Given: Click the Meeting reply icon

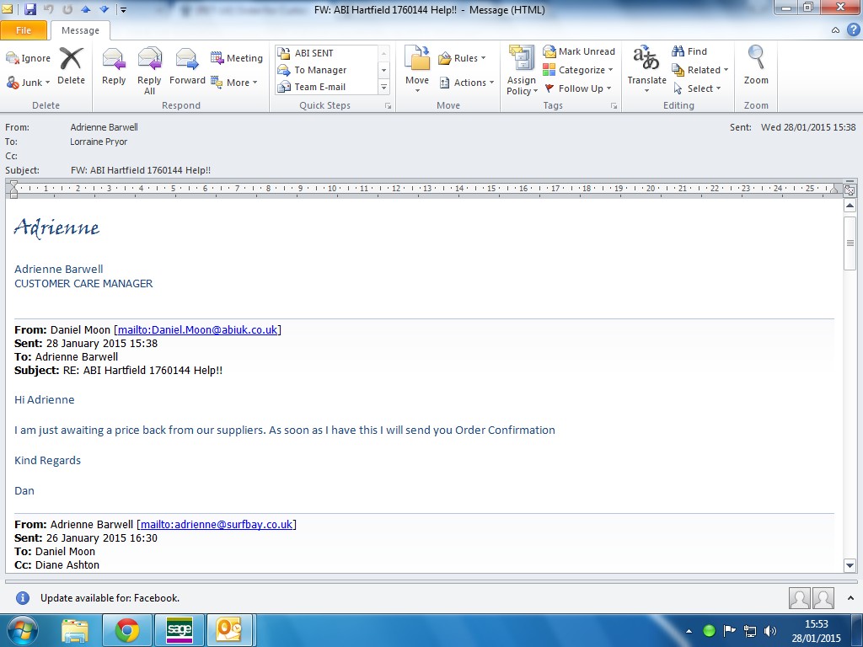Looking at the screenshot, I should (237, 58).
